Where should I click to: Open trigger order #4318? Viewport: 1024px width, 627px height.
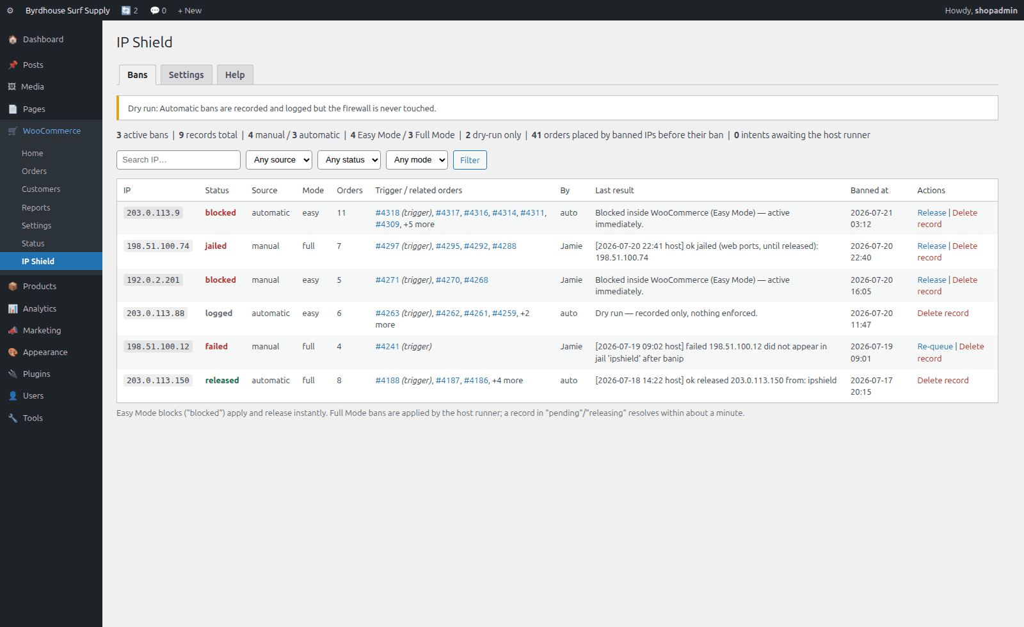click(387, 213)
